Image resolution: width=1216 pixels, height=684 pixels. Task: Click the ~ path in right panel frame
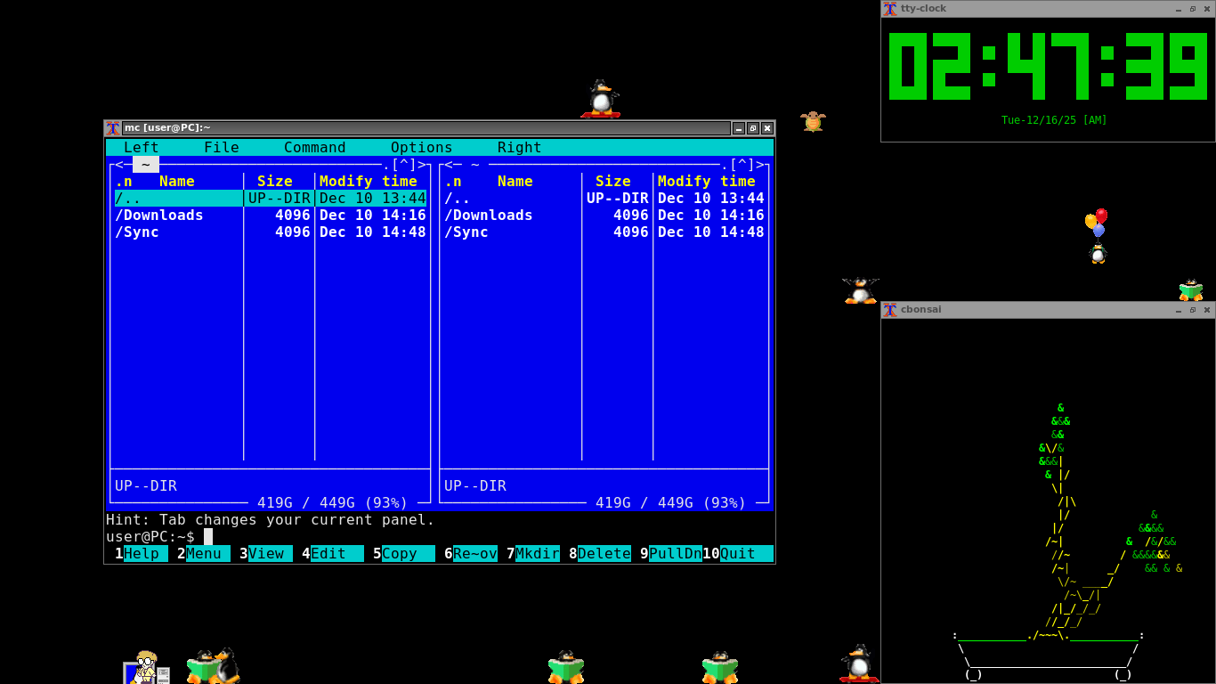pyautogui.click(x=475, y=165)
